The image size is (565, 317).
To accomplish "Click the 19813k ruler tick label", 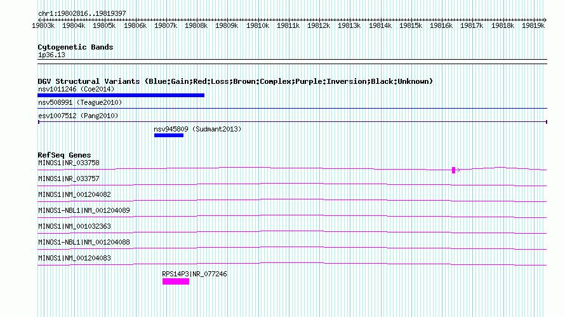I will pos(349,25).
